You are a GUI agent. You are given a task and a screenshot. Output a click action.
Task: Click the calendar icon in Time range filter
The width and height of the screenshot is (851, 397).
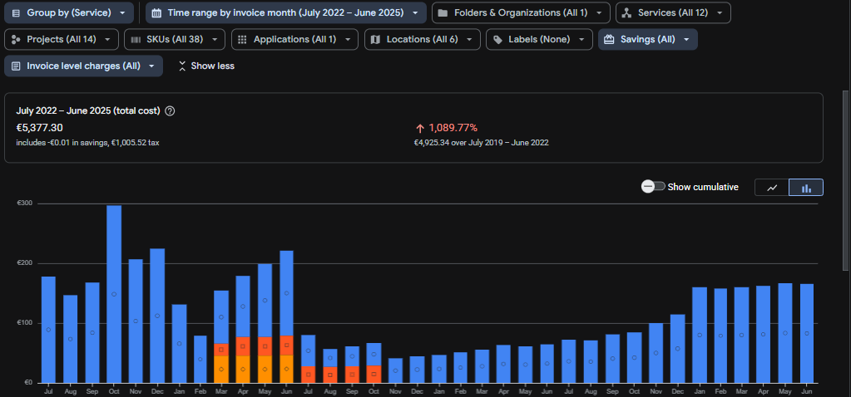coord(156,13)
